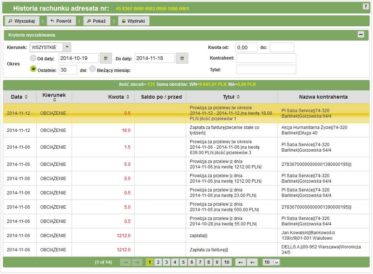Go to previous page of results

coord(137,262)
